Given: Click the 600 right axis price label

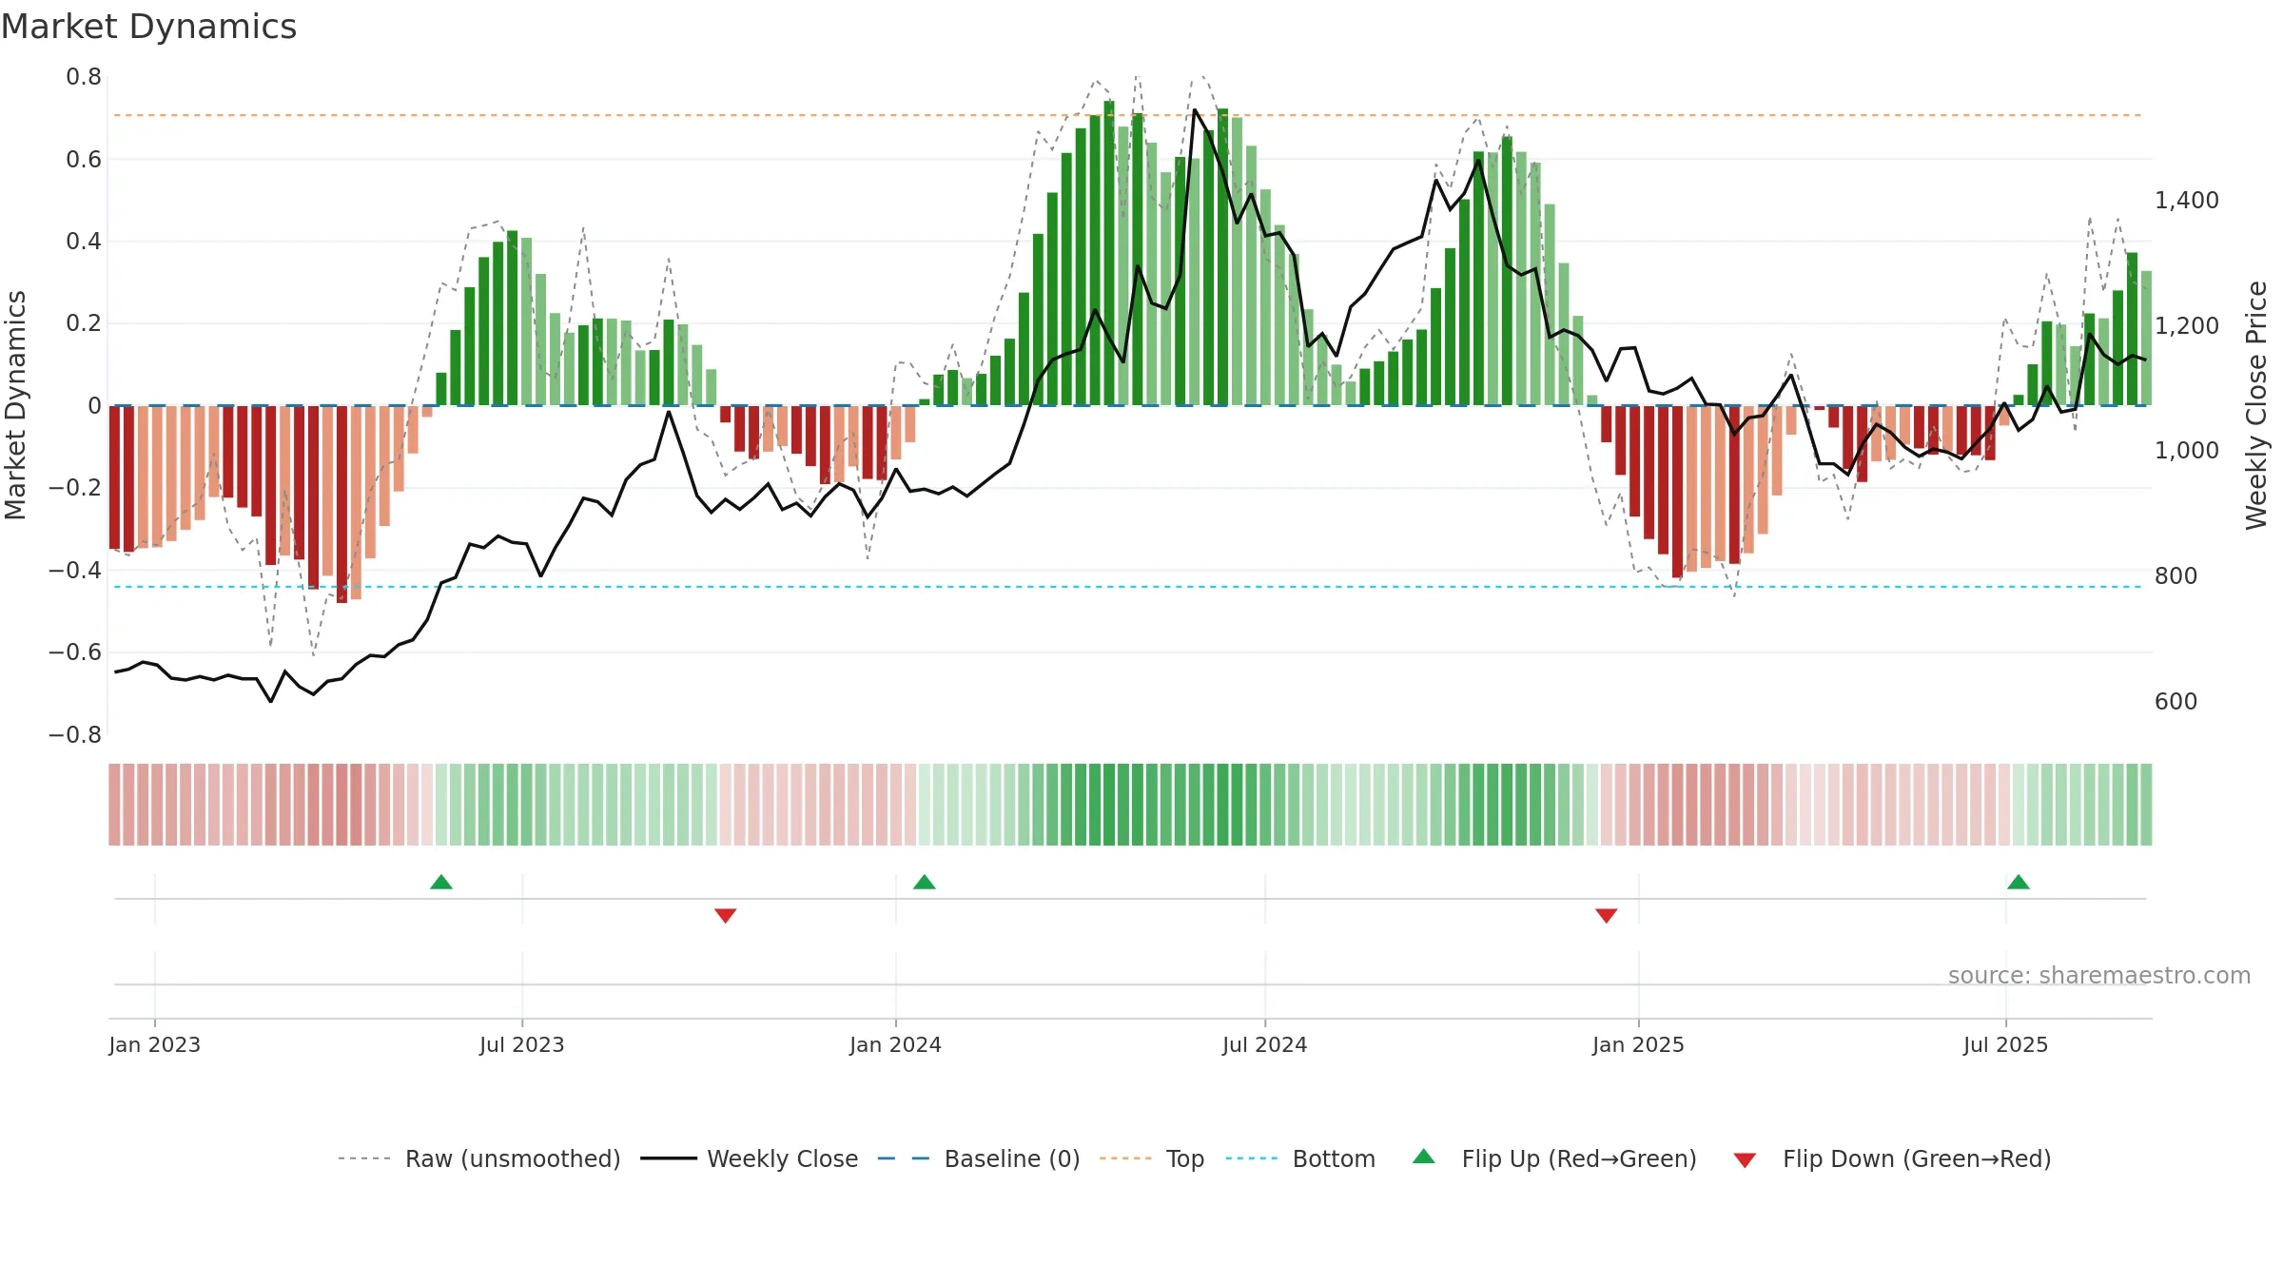Looking at the screenshot, I should [x=2176, y=702].
